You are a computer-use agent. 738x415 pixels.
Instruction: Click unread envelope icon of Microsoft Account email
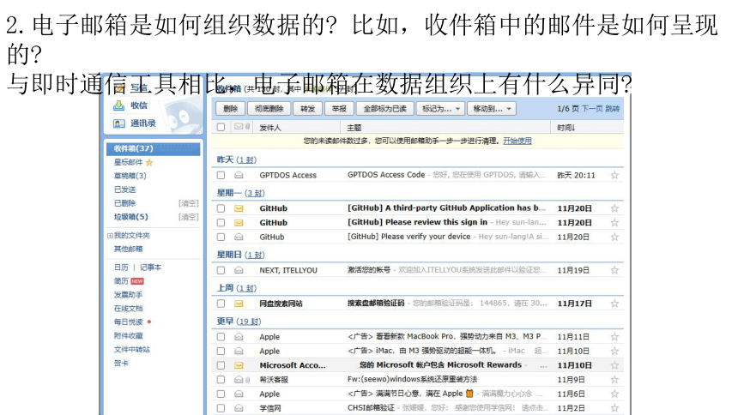coord(239,365)
